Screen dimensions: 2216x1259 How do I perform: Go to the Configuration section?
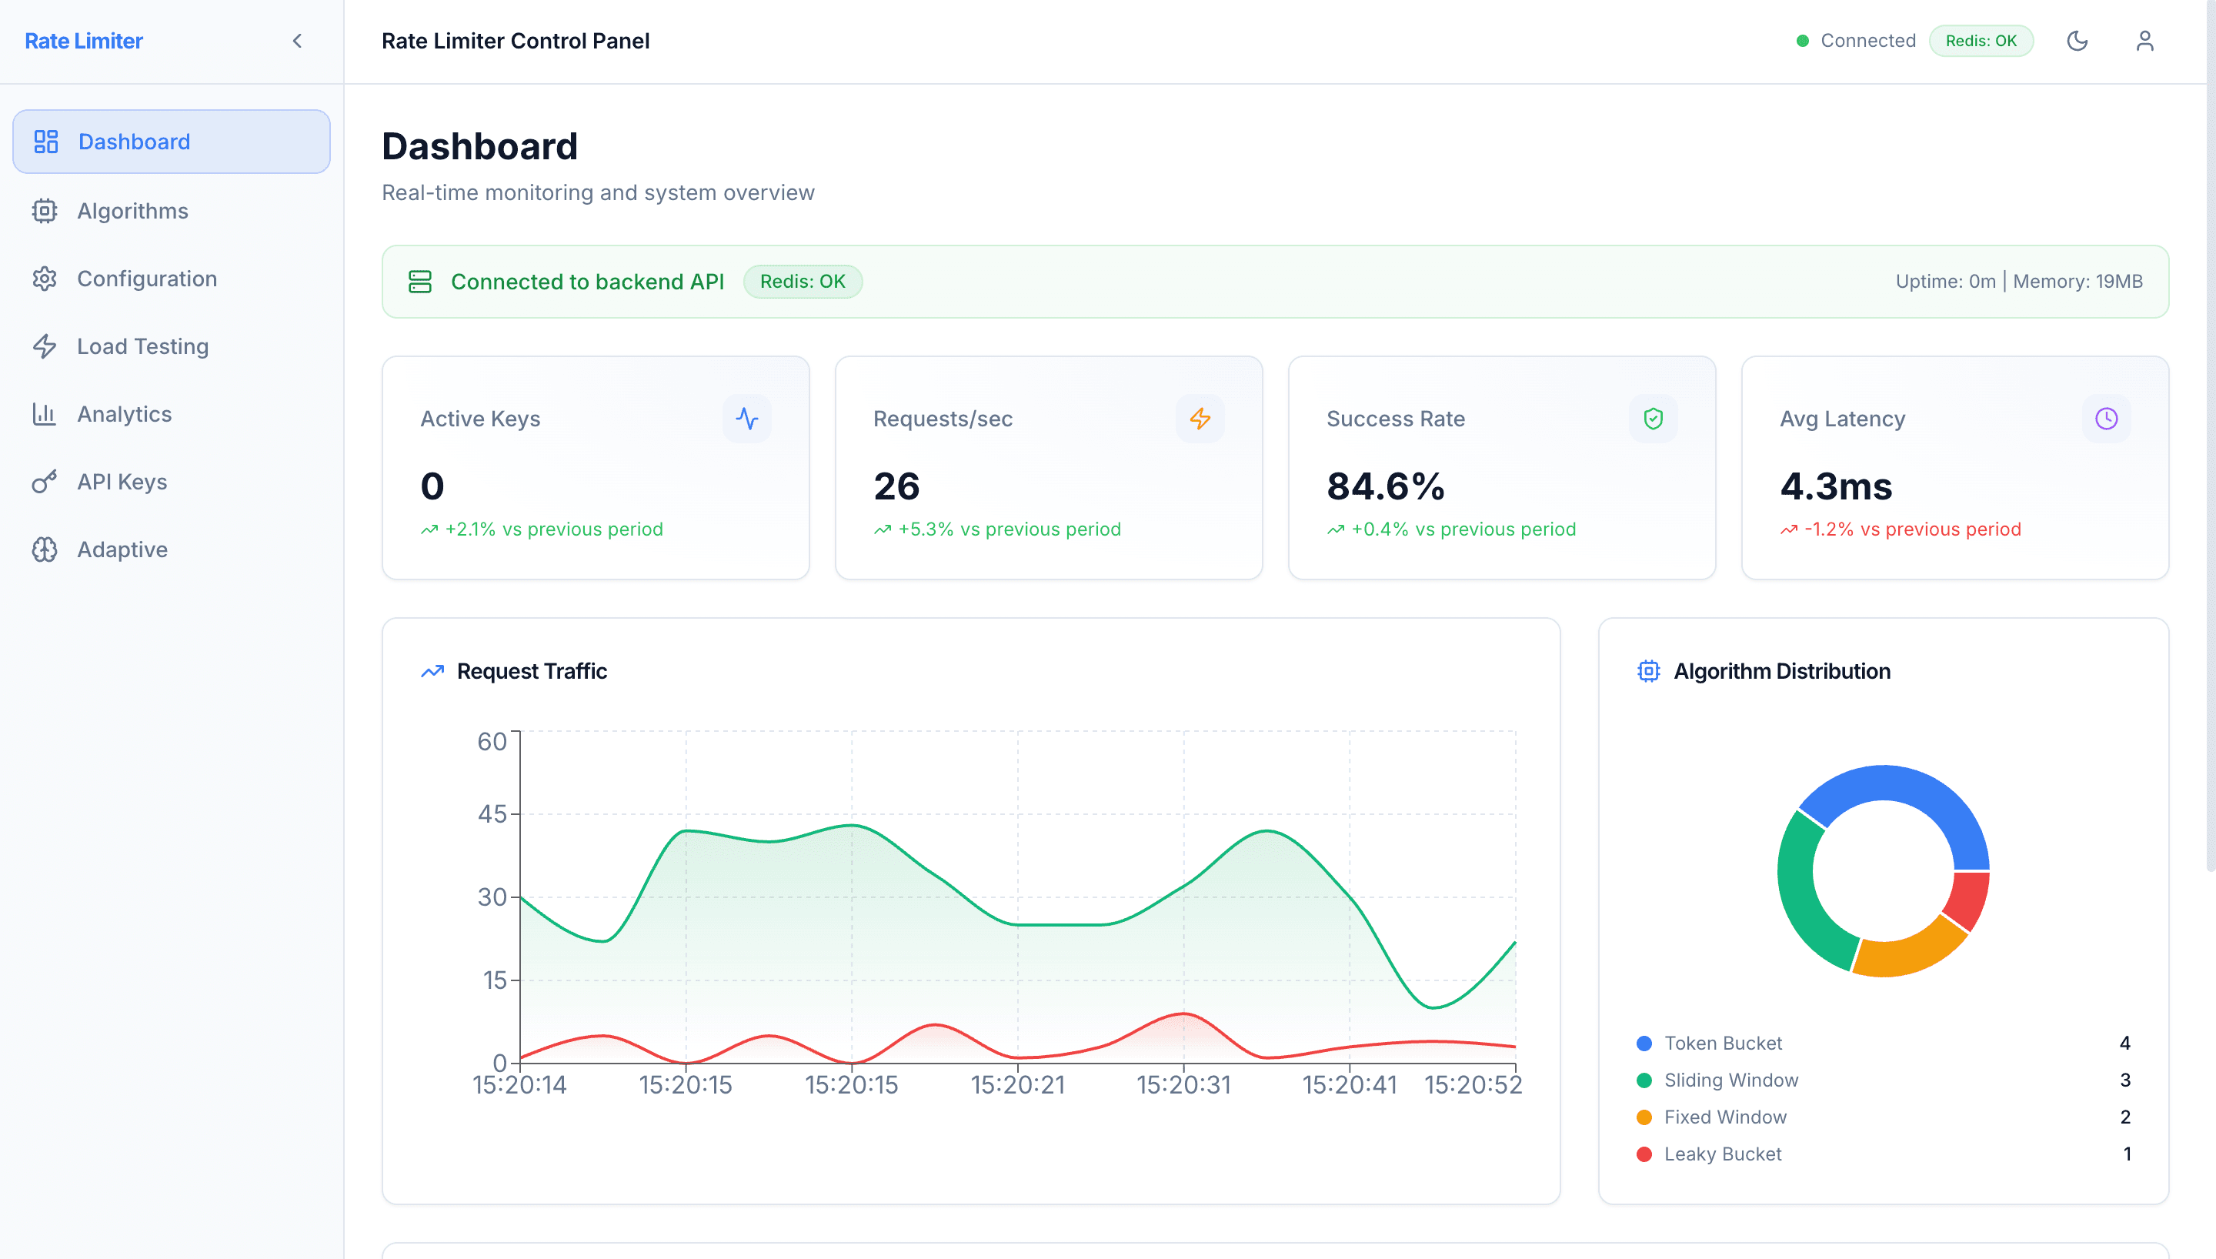[x=146, y=279]
